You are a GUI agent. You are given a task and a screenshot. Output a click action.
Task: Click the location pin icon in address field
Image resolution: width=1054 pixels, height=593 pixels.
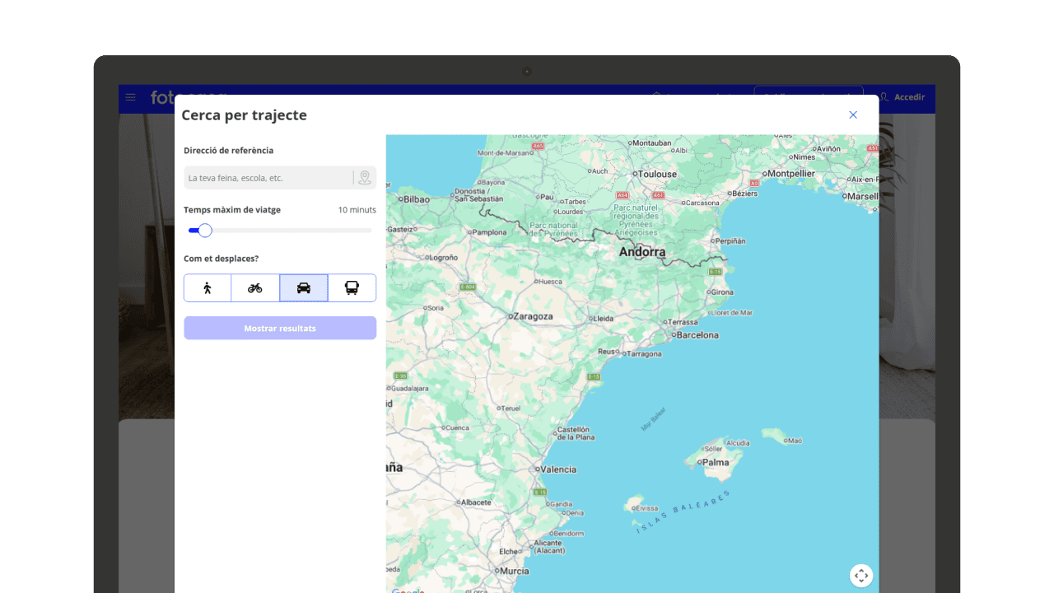365,178
